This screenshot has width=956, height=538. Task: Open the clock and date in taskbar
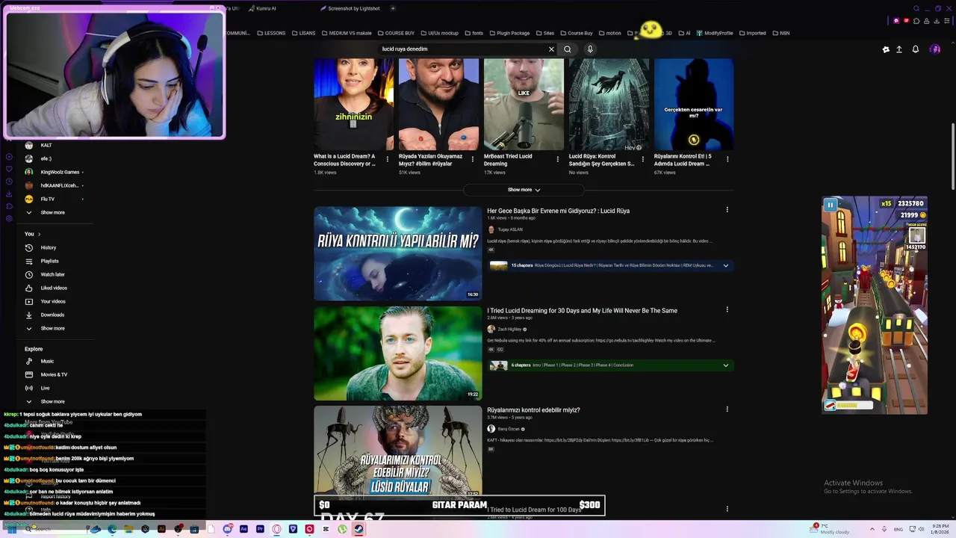tap(940, 528)
